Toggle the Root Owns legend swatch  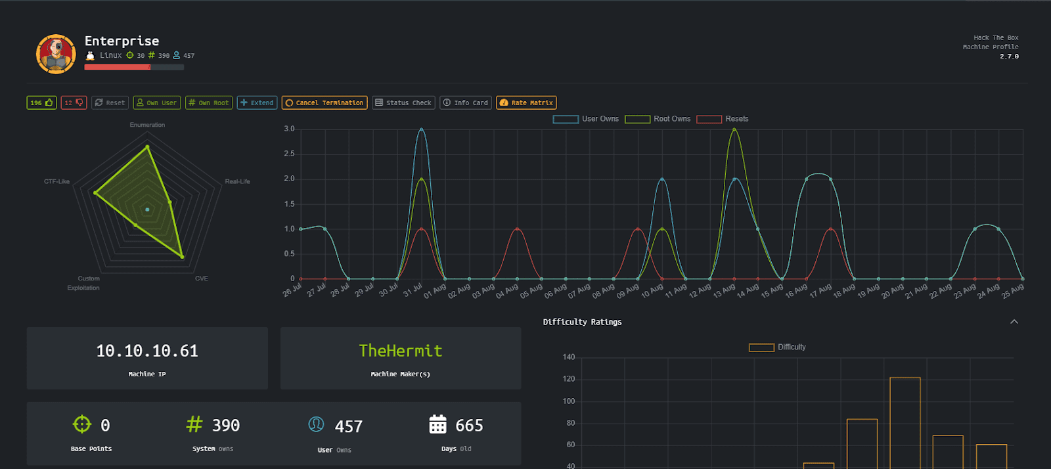tap(637, 119)
